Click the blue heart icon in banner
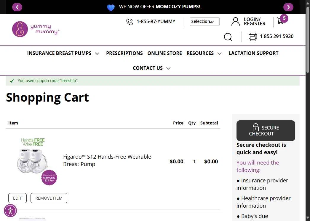310x221 pixels. point(111,7)
